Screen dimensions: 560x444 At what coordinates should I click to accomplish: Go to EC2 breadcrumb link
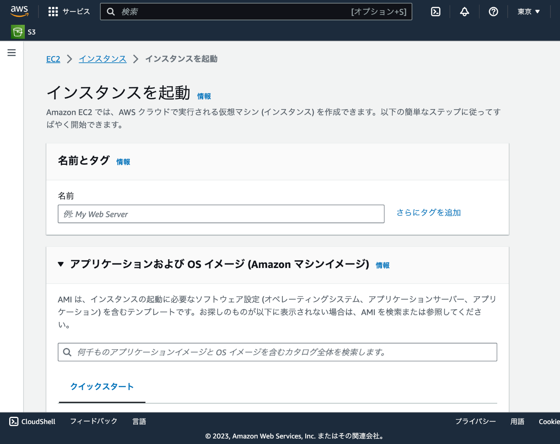[x=53, y=59]
